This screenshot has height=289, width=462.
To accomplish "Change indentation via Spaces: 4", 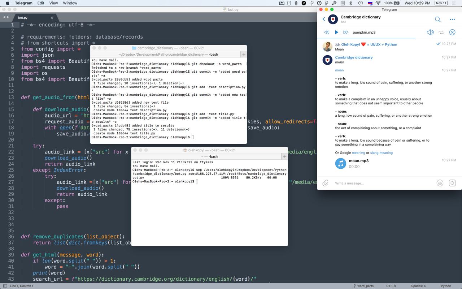I will coord(418,286).
